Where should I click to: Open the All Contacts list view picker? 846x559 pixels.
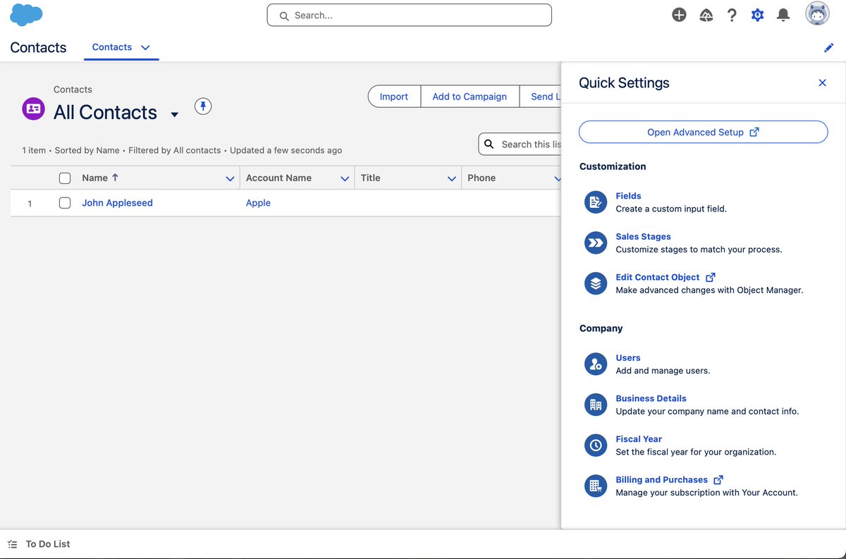point(175,114)
